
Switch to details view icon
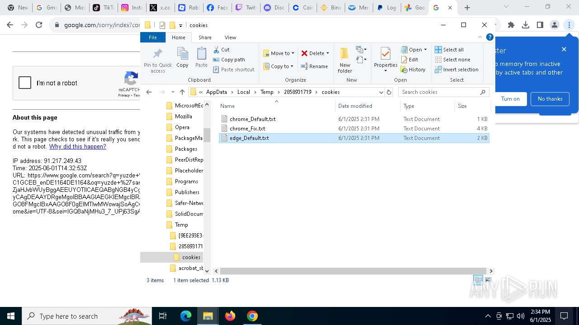point(478,280)
